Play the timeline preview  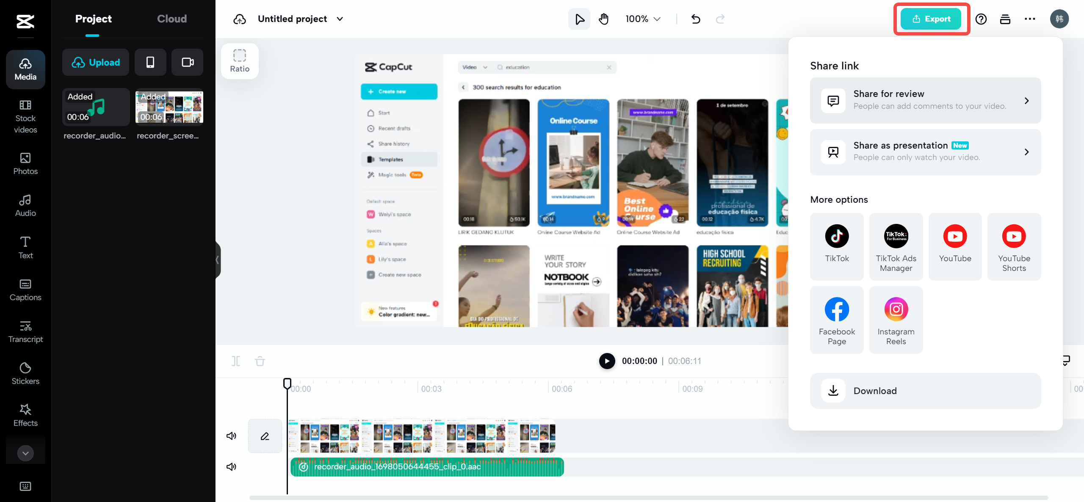607,361
